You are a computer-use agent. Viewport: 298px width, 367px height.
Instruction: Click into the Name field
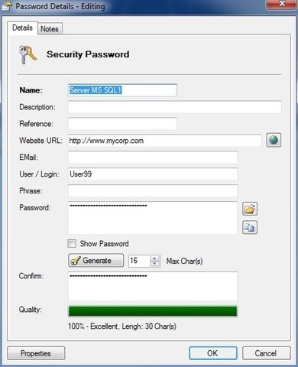122,90
